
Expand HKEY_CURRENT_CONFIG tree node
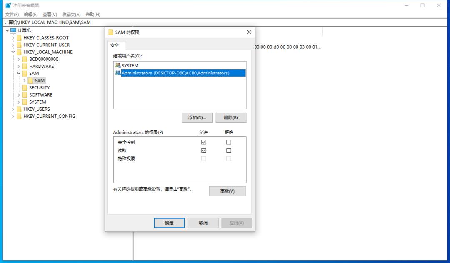pos(13,117)
